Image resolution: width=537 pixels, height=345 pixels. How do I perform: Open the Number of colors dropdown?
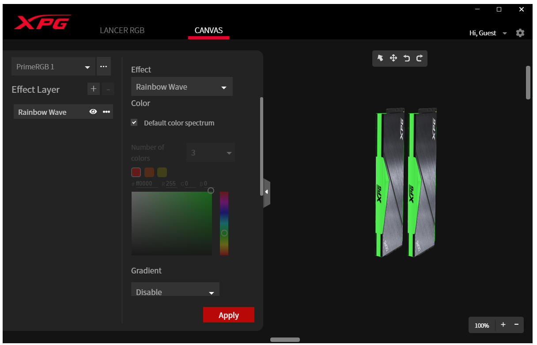(x=211, y=153)
